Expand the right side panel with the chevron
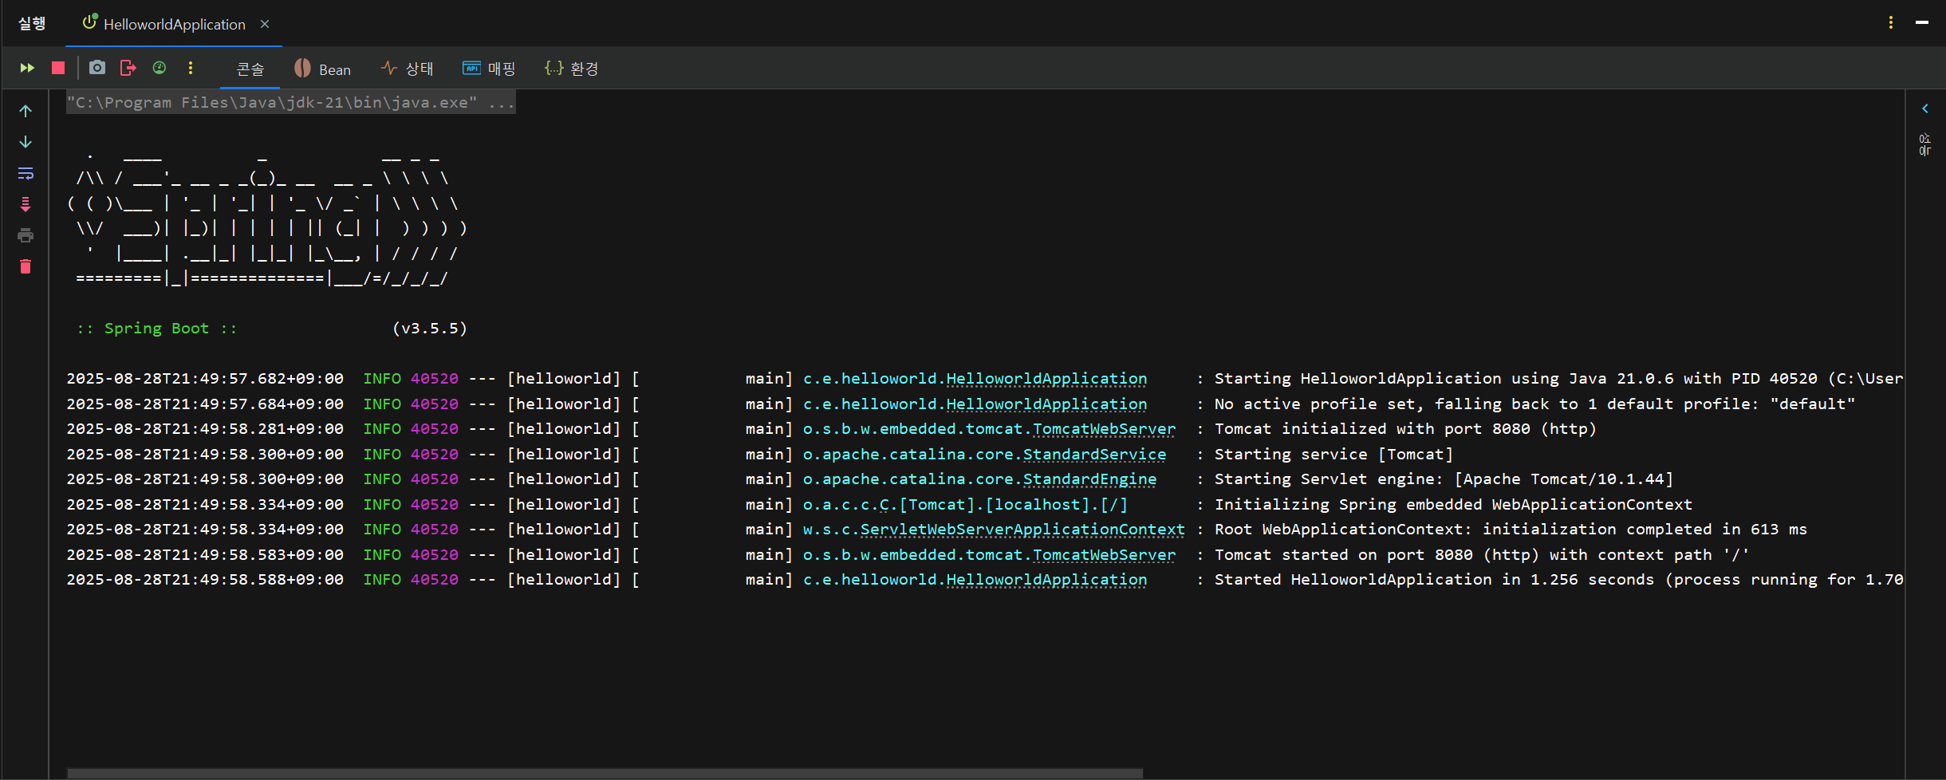Screen dimensions: 1946x780 point(1925,108)
